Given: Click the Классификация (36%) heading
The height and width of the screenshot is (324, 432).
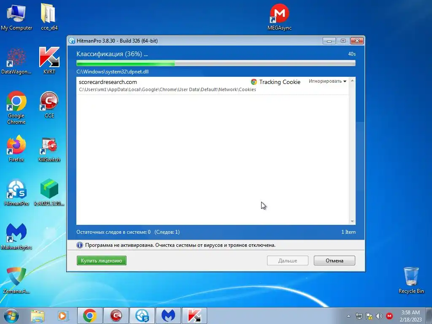Looking at the screenshot, I should click(112, 54).
